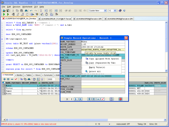Viewport: 169px width, 127px height.
Task: Click the help book icon beside the font size
Action: point(120,11)
